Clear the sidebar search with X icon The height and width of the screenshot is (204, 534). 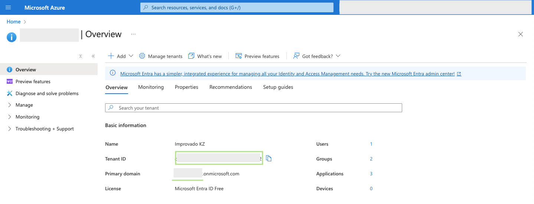[x=81, y=56]
